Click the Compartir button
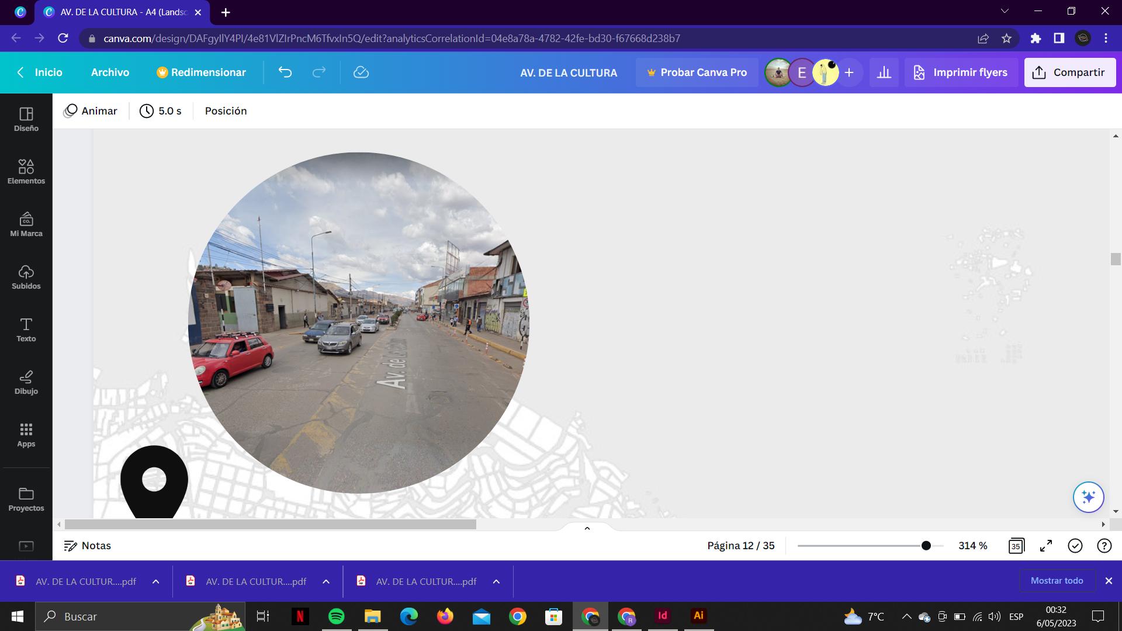This screenshot has width=1122, height=631. (1069, 72)
